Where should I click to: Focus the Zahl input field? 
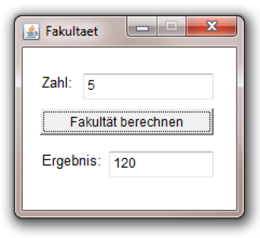148,87
